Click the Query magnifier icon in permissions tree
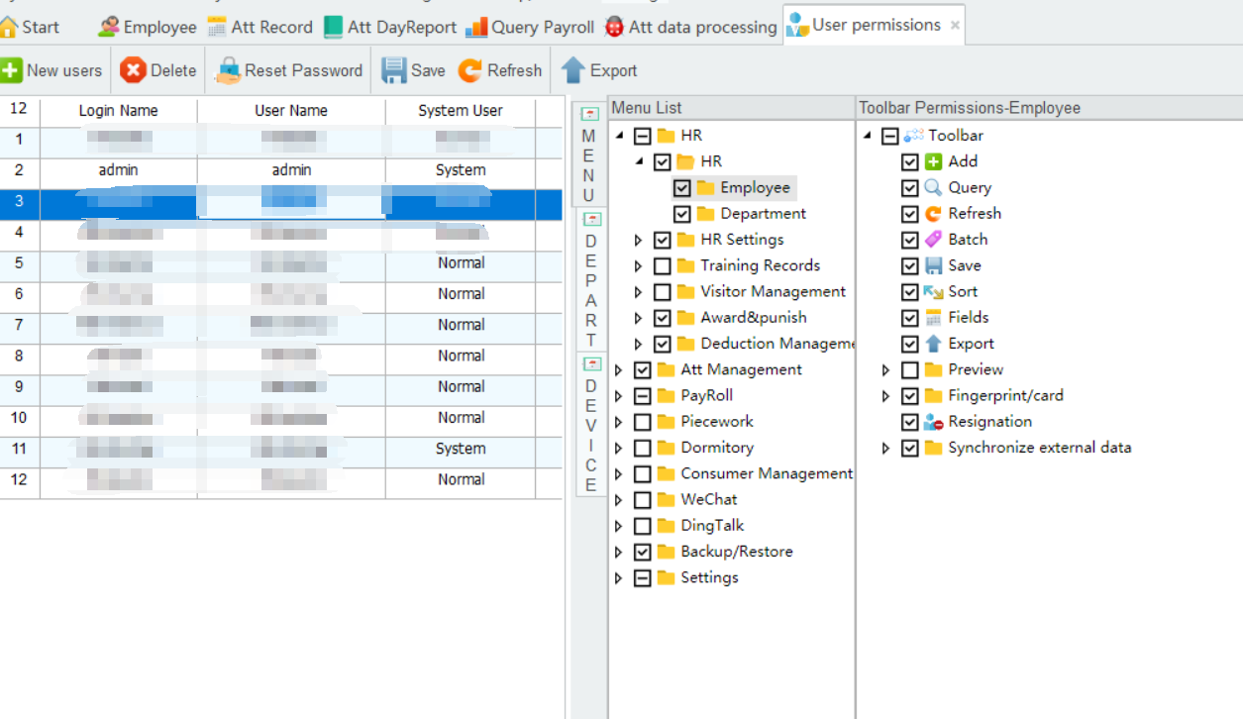The height and width of the screenshot is (719, 1243). point(933,187)
